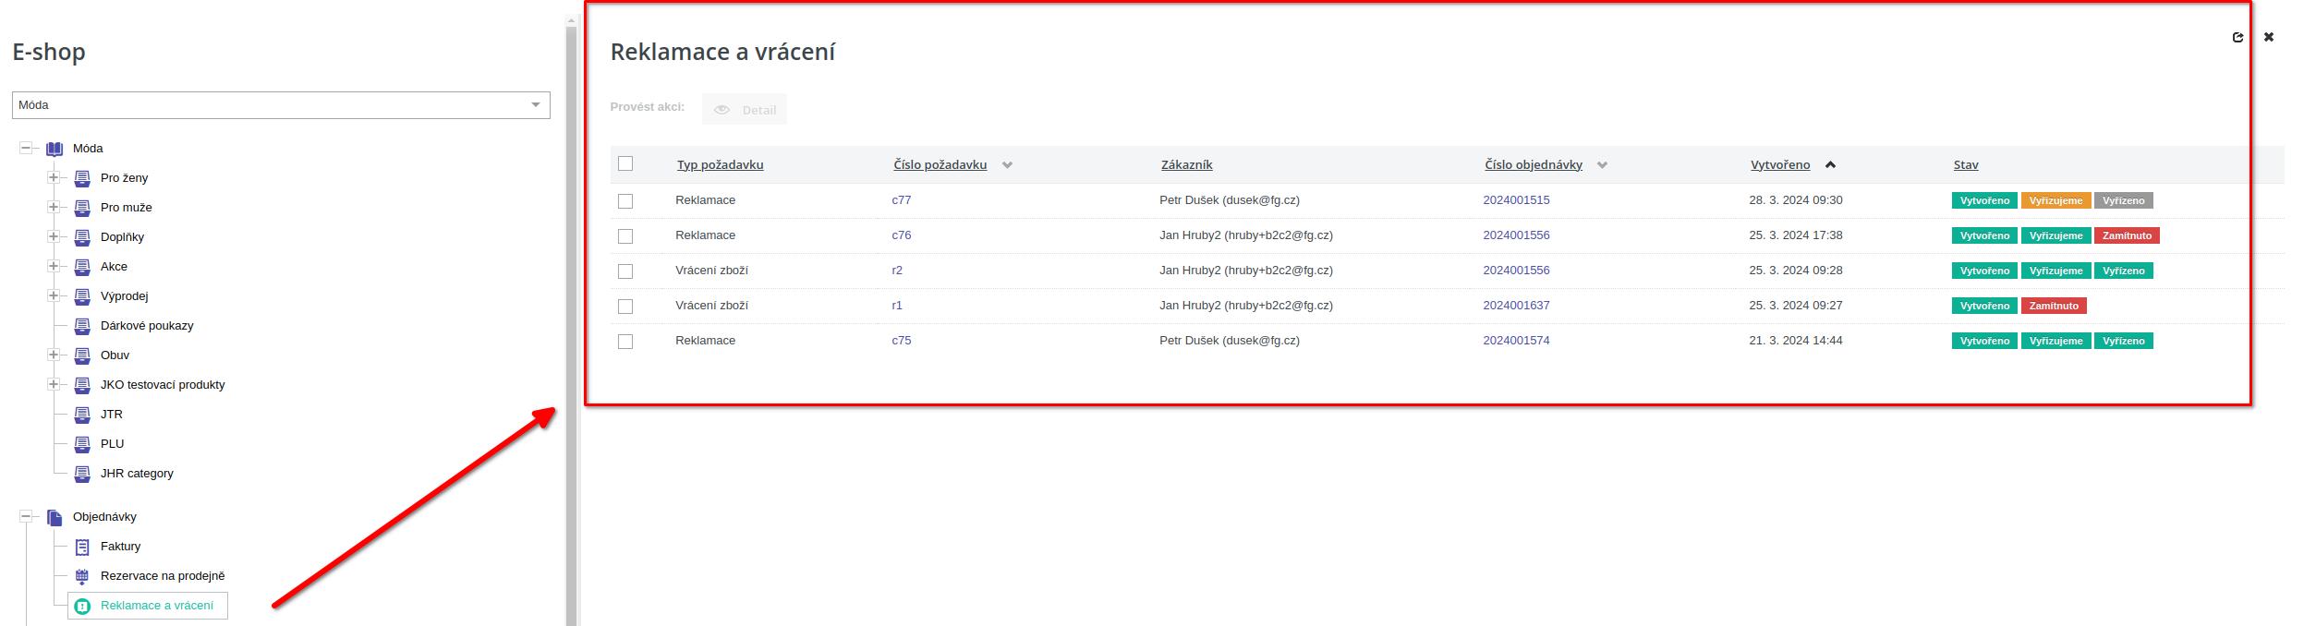The image size is (2304, 626).
Task: Click the Dárkové poukazy category icon
Action: click(x=82, y=326)
